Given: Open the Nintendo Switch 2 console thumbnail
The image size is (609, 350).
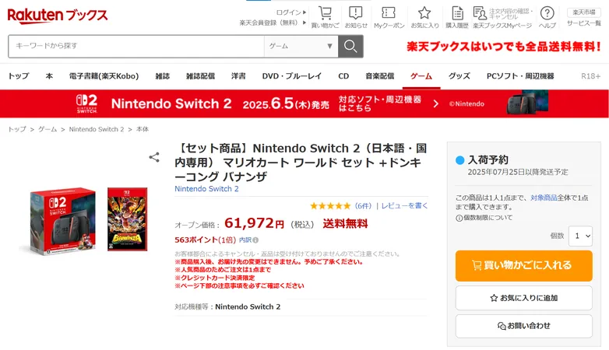Looking at the screenshot, I should (62, 221).
